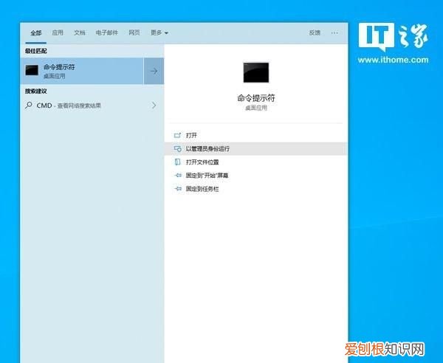
Task: Switch to the 文档 tab
Action: coord(80,32)
